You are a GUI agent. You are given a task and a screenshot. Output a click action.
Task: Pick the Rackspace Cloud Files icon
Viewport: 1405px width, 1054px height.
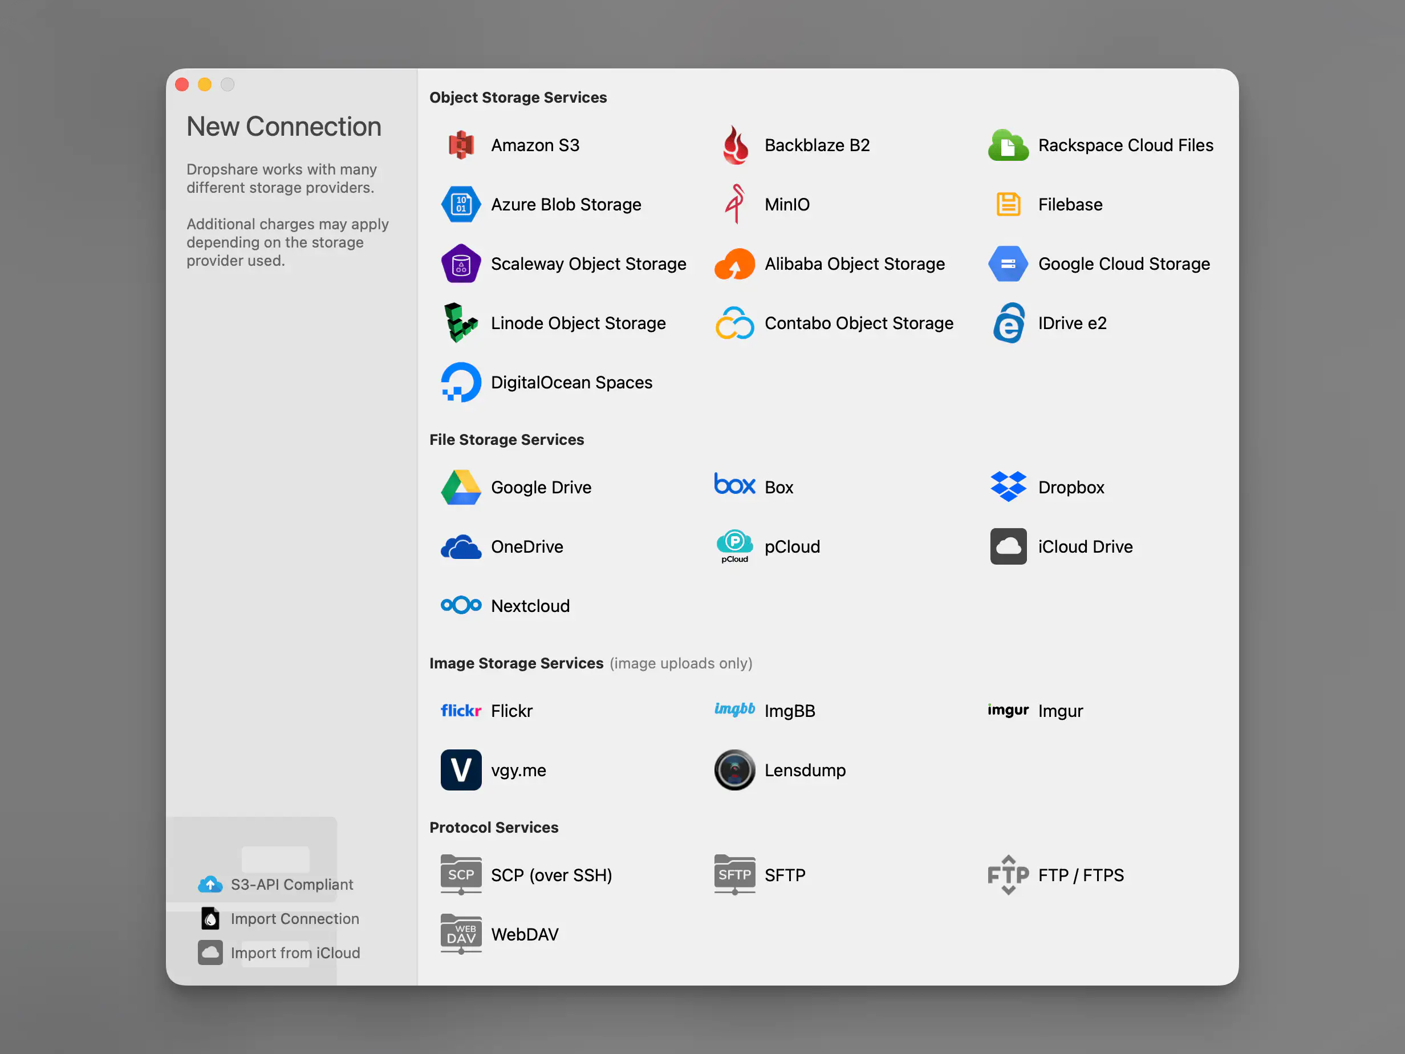1008,145
